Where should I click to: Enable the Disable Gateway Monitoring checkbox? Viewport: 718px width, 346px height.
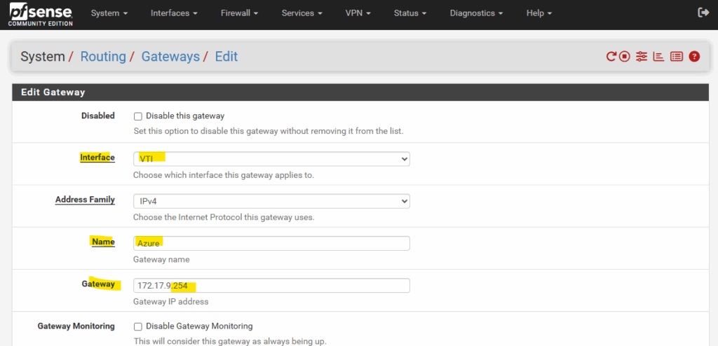click(138, 327)
